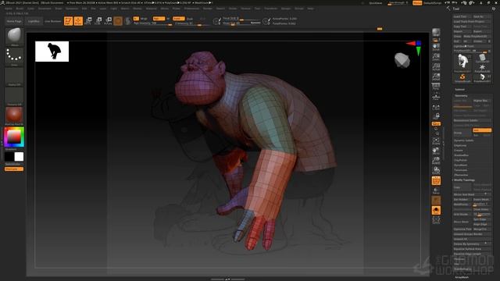
Task: Click the Divide button
Action: coord(462,133)
